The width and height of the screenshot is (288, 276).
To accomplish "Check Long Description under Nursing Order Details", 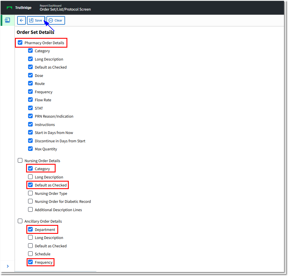I will pos(30,177).
